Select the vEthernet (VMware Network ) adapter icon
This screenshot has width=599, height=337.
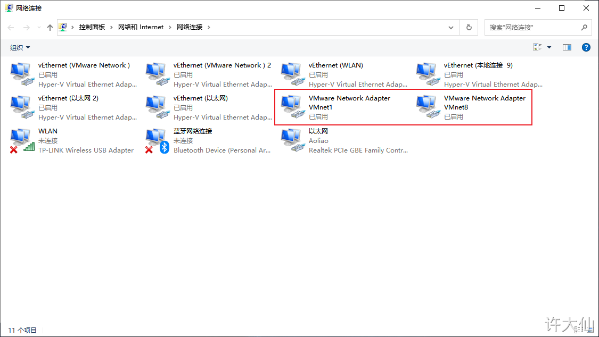point(22,75)
